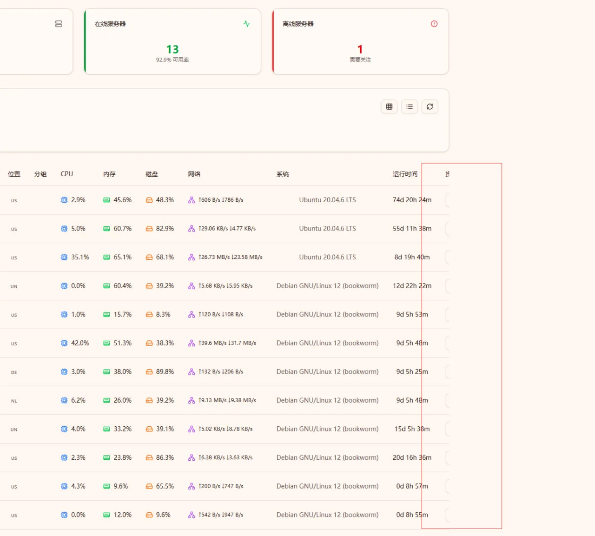Click the disk icon beside 86.3%
This screenshot has height=536, width=595.
tap(149, 458)
